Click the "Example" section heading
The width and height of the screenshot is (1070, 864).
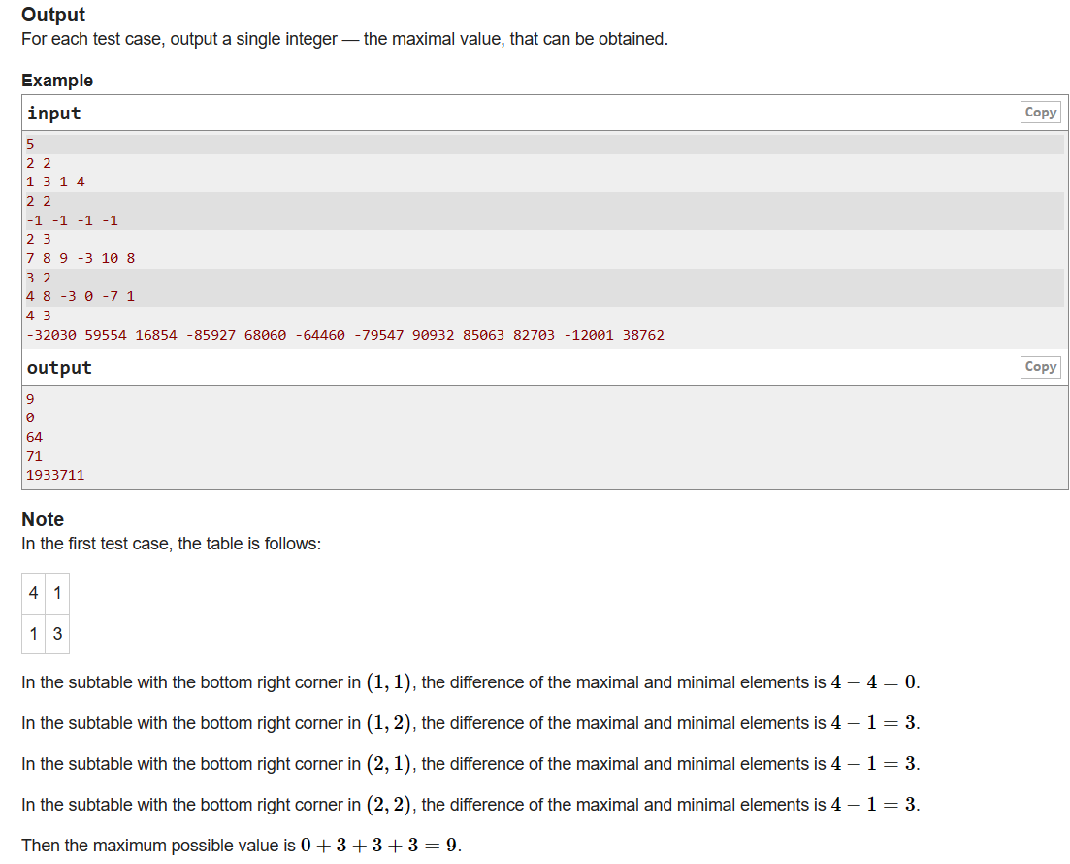coord(57,81)
